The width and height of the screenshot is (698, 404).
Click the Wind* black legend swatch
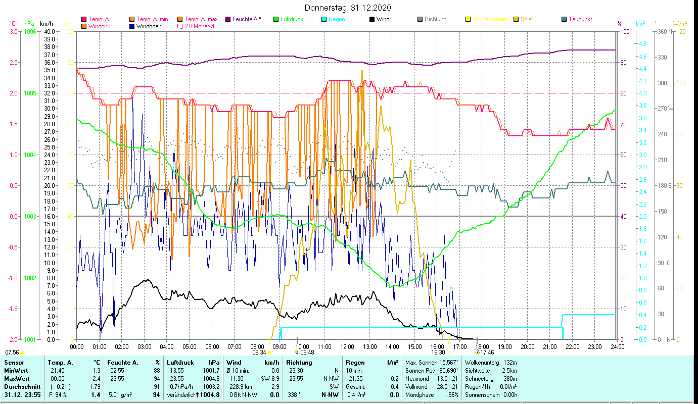click(x=372, y=20)
